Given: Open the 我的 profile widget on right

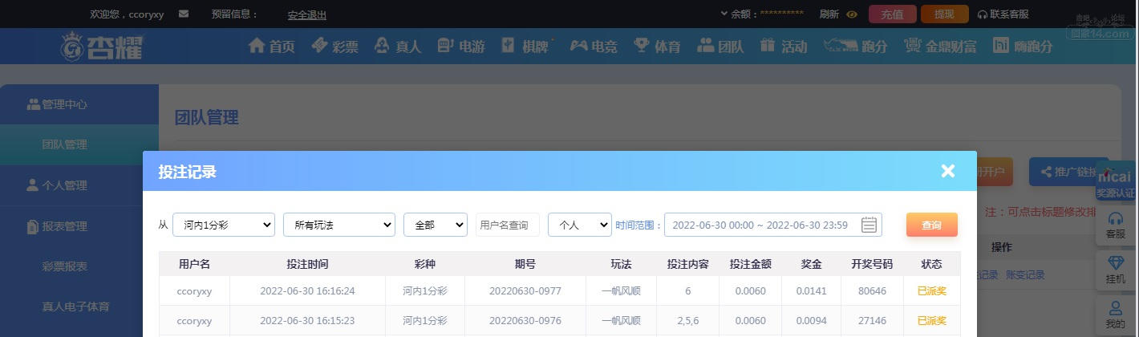Looking at the screenshot, I should [x=1116, y=315].
